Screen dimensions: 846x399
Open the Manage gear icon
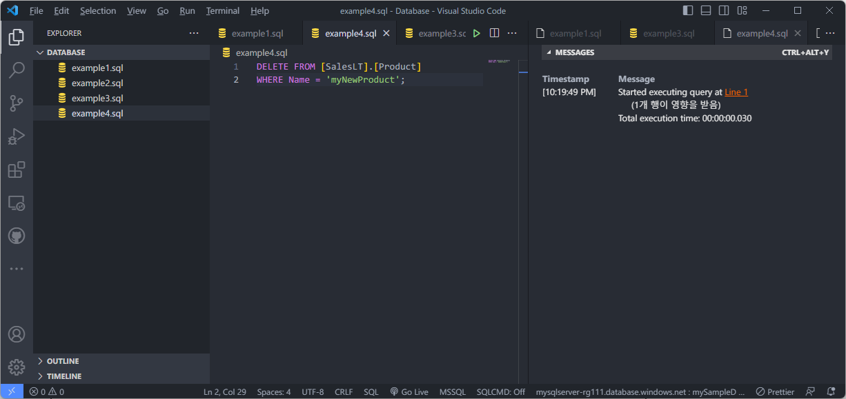[x=17, y=367]
